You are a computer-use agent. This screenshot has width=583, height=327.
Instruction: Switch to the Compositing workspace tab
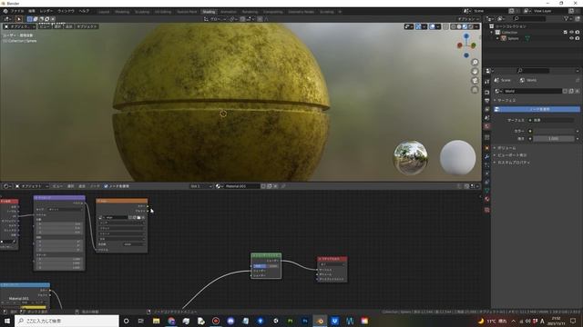(x=273, y=12)
